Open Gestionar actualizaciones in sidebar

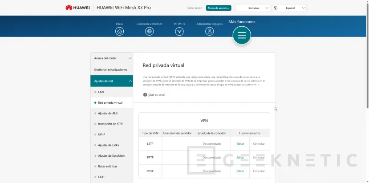point(110,70)
